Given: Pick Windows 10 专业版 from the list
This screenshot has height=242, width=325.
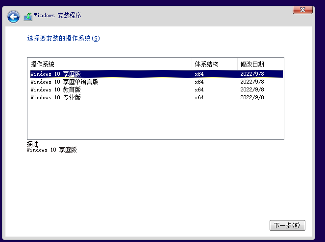Looking at the screenshot, I should point(156,97).
